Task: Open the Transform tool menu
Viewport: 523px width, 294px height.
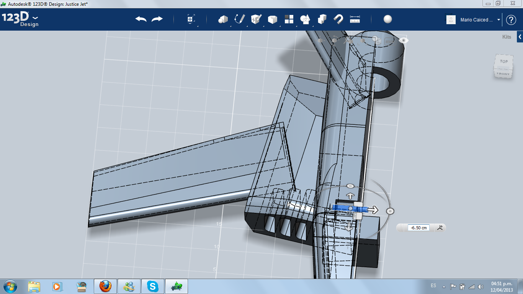Action: tap(191, 19)
